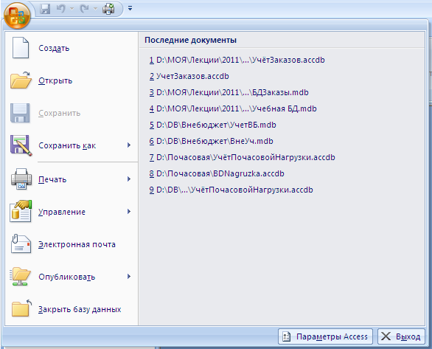Expand the Опубликовать submenu arrow

(x=129, y=277)
